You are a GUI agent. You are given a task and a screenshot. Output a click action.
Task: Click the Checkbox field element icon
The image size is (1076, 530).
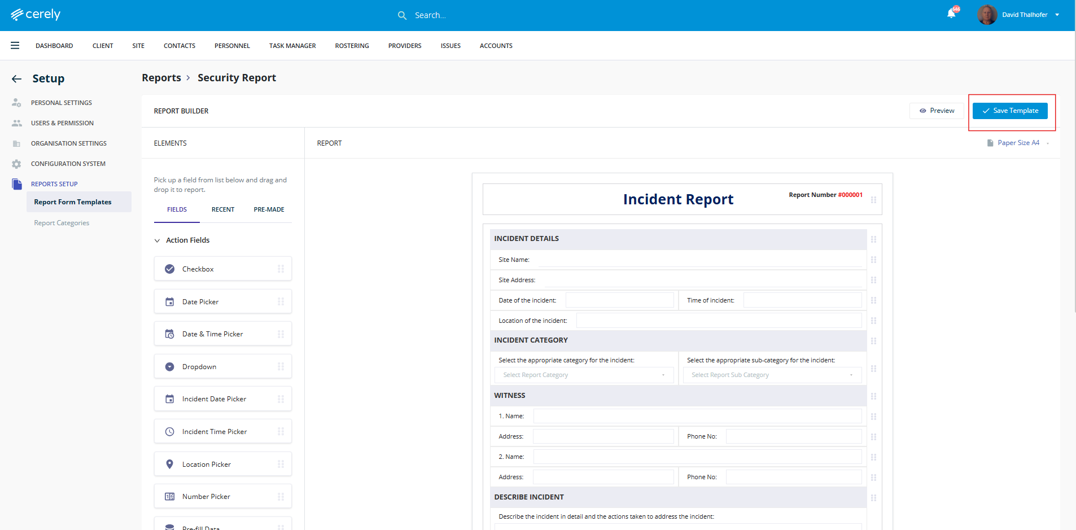[169, 269]
